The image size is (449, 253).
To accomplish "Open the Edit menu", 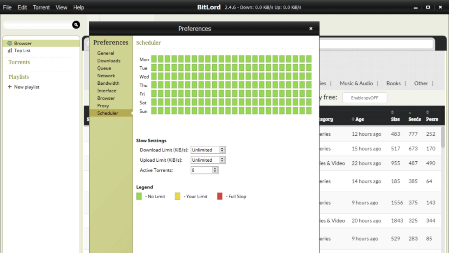I will pos(22,7).
